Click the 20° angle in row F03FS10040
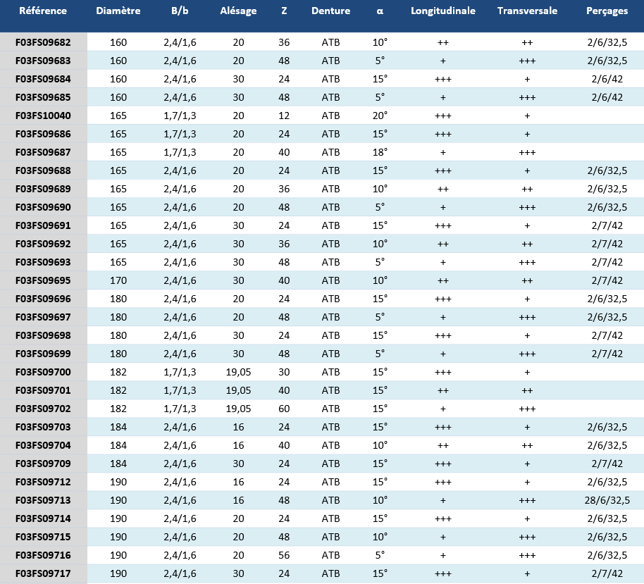644x584 pixels. pos(380,116)
